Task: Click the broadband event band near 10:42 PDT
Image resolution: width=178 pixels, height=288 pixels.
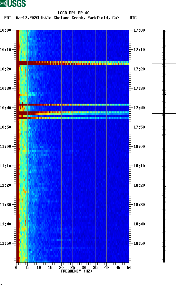Action: pos(73,113)
